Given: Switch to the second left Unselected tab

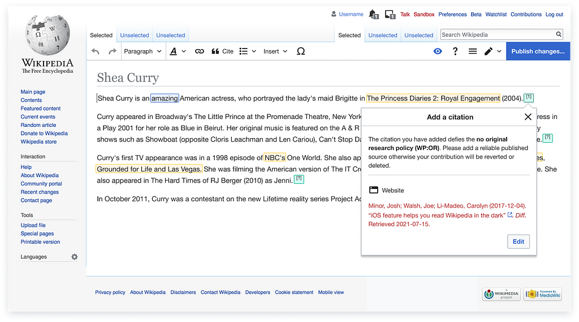Looking at the screenshot, I should pos(171,35).
